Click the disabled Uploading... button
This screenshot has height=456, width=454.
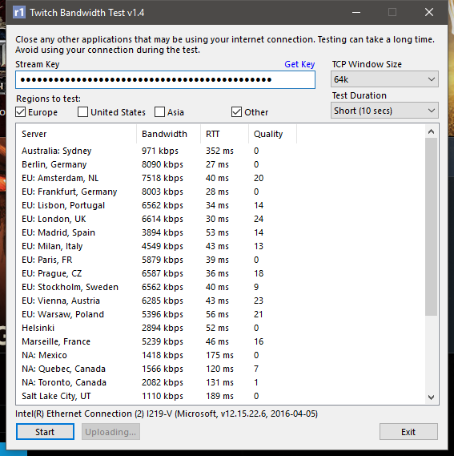coord(110,432)
